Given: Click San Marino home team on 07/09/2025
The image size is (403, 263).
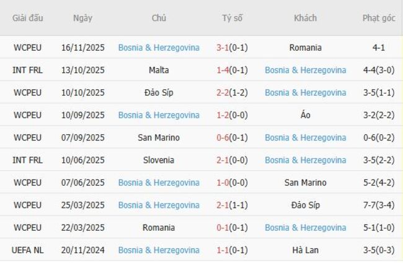Looking at the screenshot, I should (159, 137).
